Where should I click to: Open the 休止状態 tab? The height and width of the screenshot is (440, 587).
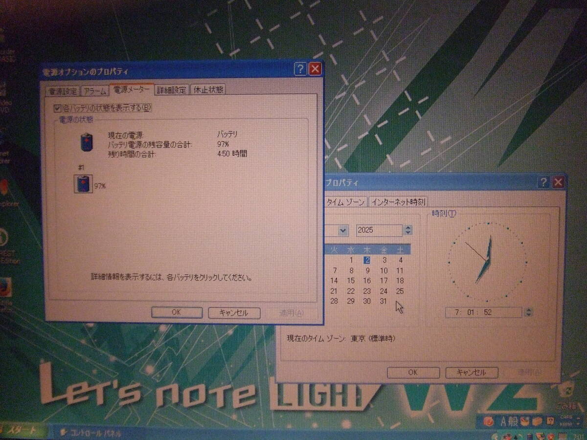coord(208,90)
